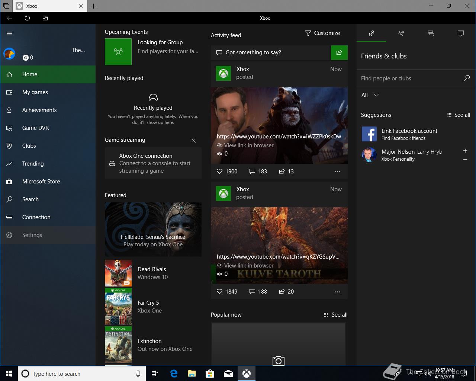Open Microsoft Store from the sidebar
Screen dimensions: 476x381
click(48, 182)
